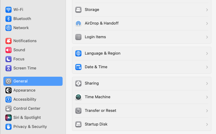Switch to Appearance in the sidebar
Screen dimensions: 216x134
24,90
